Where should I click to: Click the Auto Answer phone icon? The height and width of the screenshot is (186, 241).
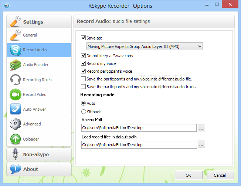click(x=16, y=109)
